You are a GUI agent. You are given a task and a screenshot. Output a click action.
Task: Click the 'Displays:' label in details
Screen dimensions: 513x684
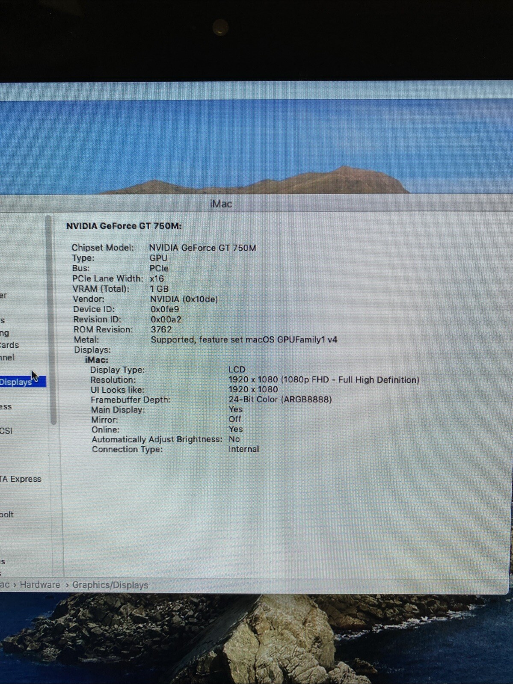pos(92,350)
